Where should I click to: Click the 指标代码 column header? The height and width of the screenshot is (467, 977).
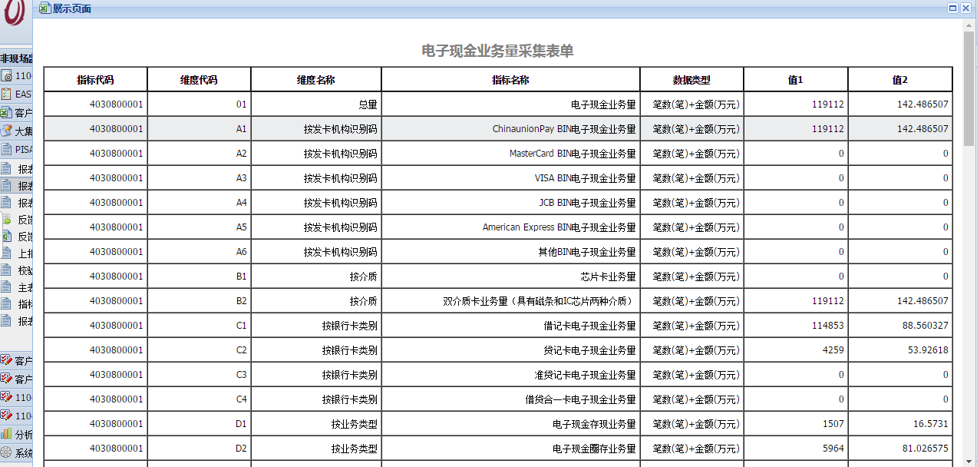coord(95,80)
